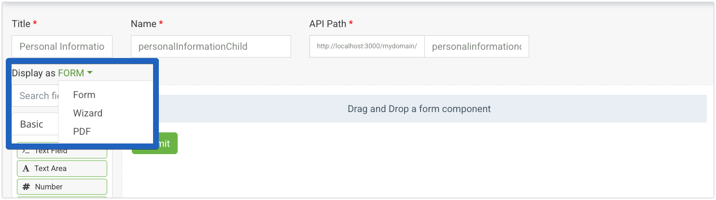Viewport: 716px width, 200px height.
Task: Pick the PDF display option
Action: tap(82, 132)
